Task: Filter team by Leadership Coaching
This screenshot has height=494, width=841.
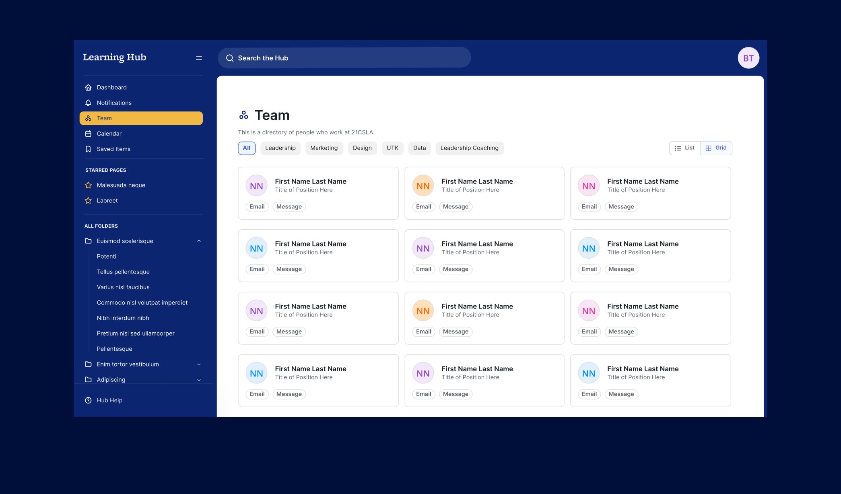Action: pos(469,148)
